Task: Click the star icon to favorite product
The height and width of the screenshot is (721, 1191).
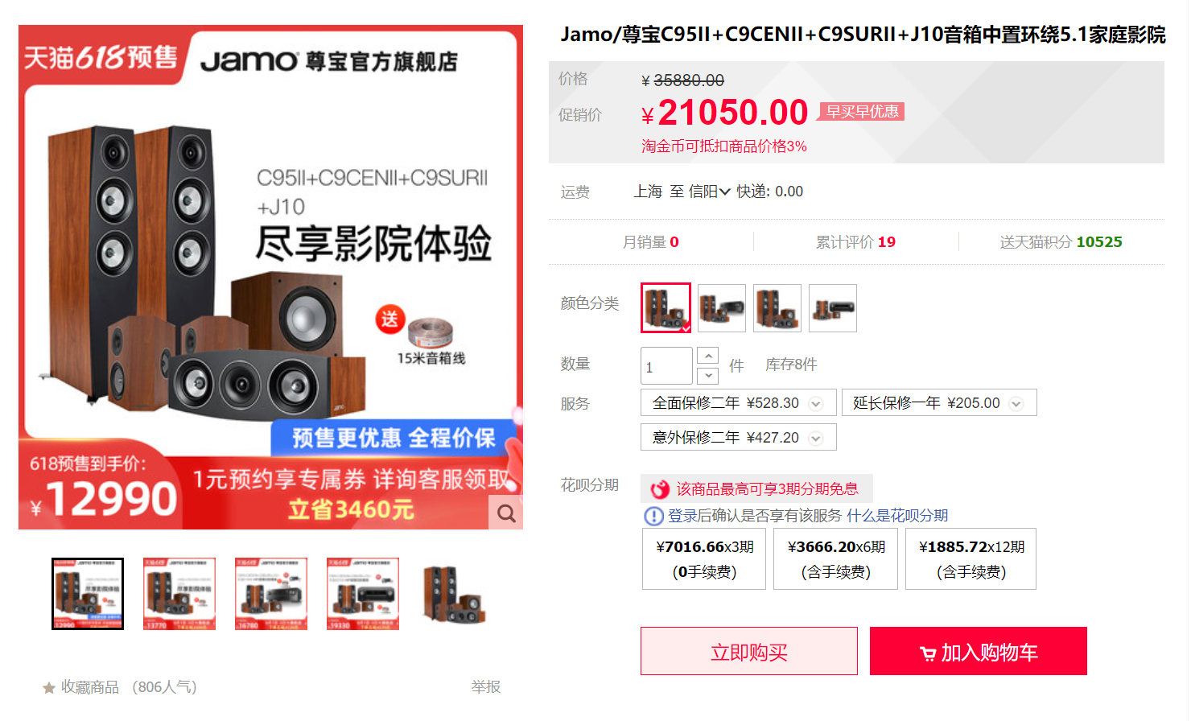Action: [x=49, y=688]
